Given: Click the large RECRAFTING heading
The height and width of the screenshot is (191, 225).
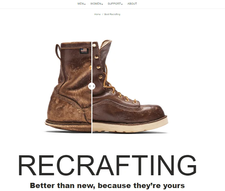Looking at the screenshot, I should [x=107, y=165].
